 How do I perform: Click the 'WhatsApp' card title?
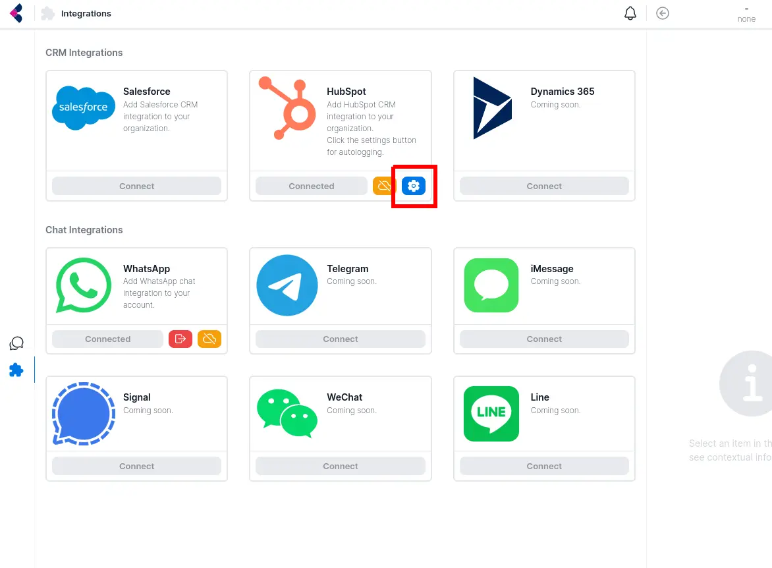[146, 268]
